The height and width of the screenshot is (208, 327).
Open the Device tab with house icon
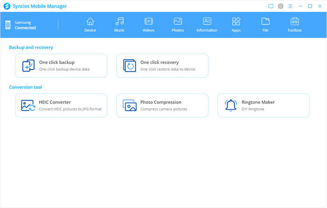coord(90,24)
